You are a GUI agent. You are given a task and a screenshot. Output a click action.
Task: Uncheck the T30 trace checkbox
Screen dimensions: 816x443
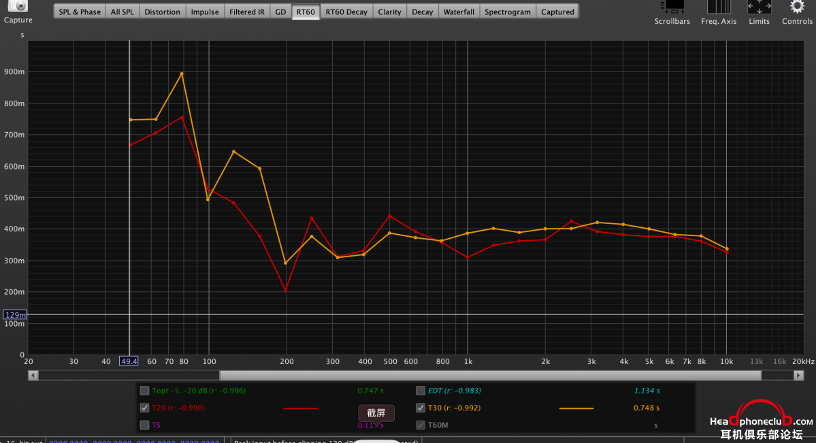pos(421,408)
